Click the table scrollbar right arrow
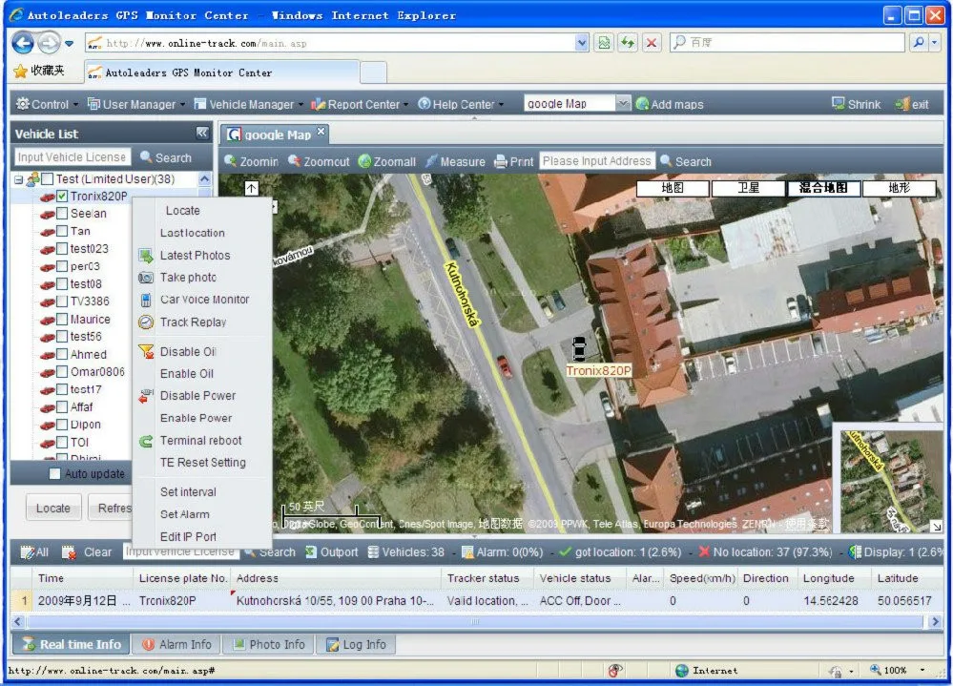953x686 pixels. [x=935, y=621]
